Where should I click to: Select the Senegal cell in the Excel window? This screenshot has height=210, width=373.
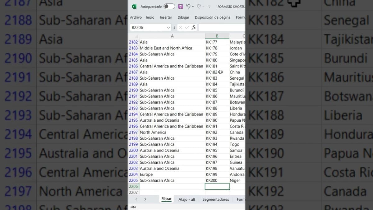tap(237, 78)
